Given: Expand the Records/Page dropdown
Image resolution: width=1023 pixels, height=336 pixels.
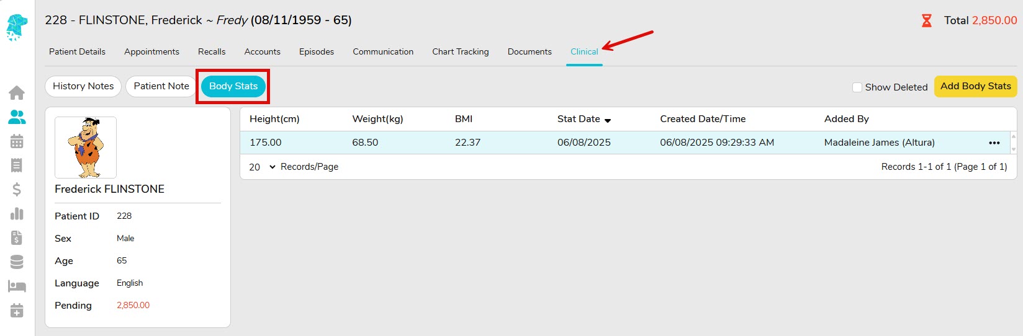Looking at the screenshot, I should click(263, 167).
